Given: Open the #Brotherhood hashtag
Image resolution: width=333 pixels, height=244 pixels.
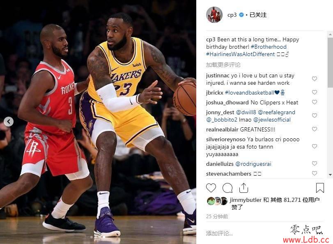Looking at the screenshot, I should pyautogui.click(x=269, y=47).
